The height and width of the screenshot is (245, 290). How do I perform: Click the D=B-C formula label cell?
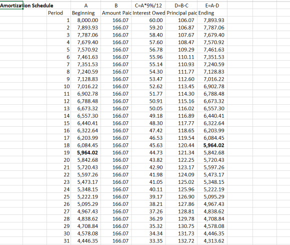(x=181, y=6)
